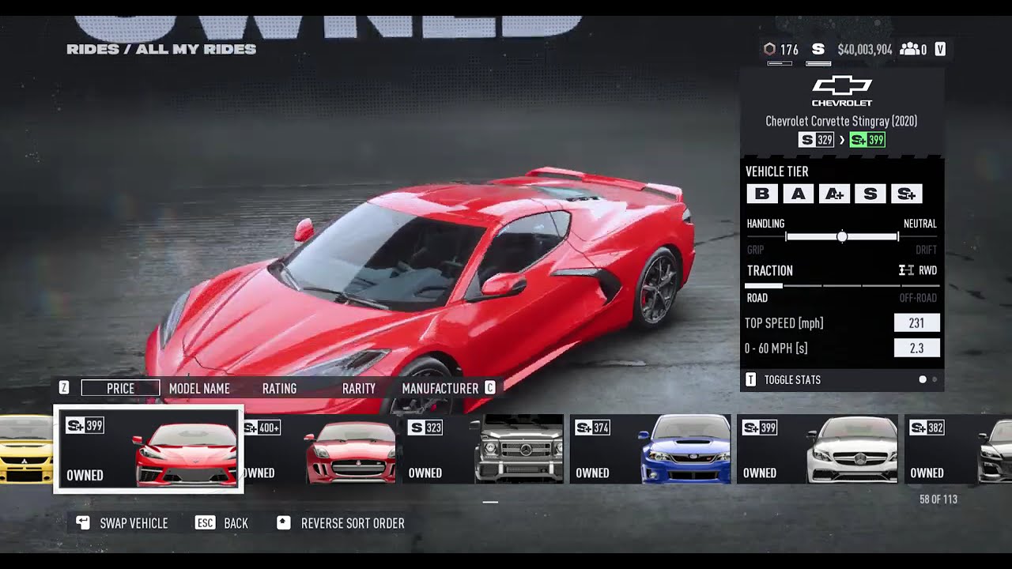Click the Reverse Sort Order icon

click(x=284, y=523)
